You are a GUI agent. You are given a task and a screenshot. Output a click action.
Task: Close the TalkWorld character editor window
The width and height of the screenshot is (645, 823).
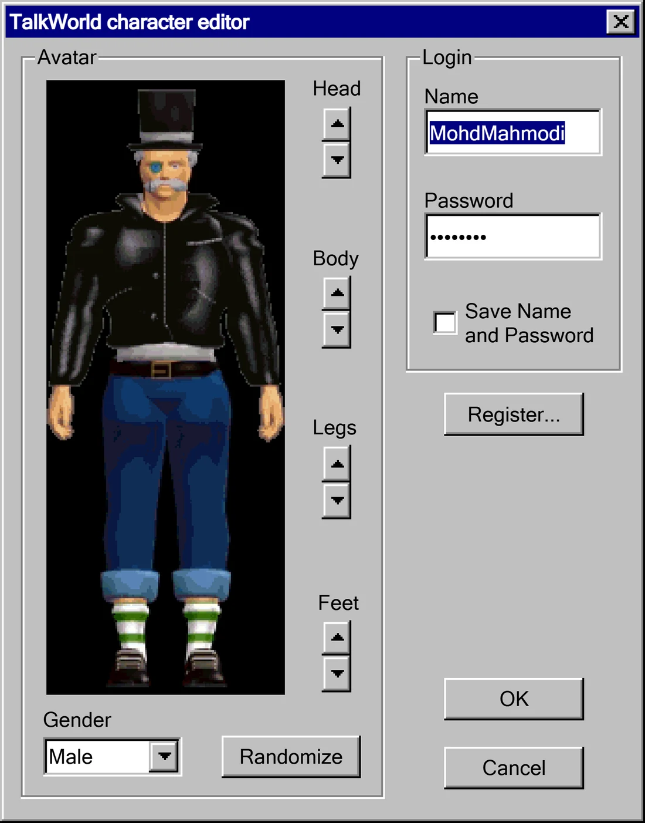point(621,22)
